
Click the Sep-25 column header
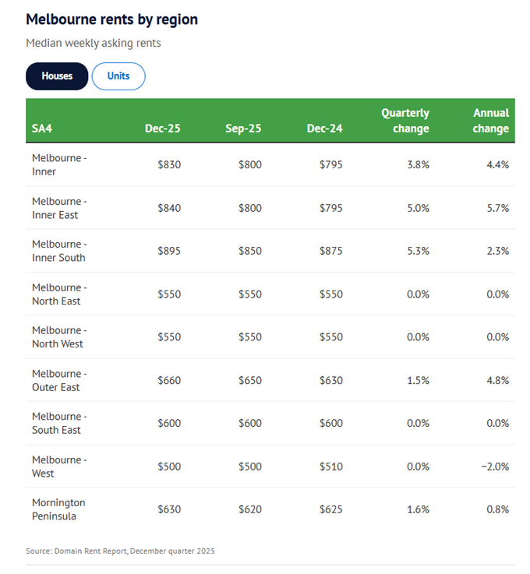(243, 129)
